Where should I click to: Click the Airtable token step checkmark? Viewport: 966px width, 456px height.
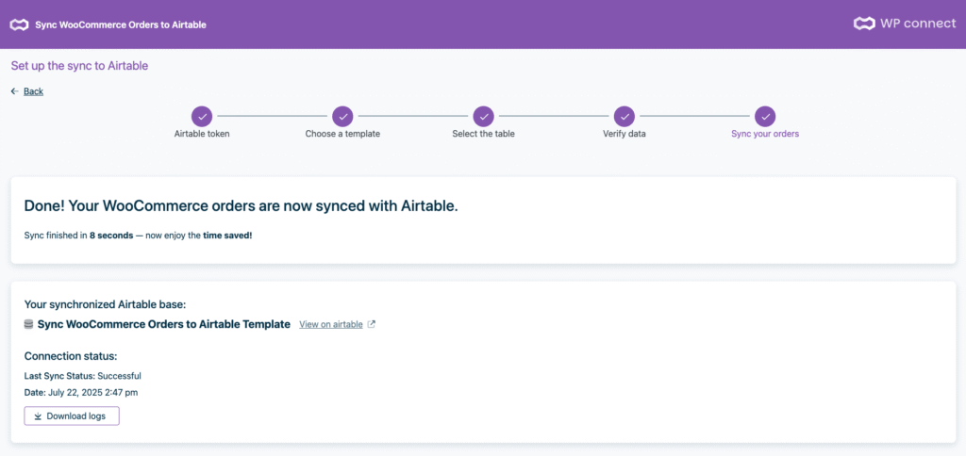(x=202, y=116)
